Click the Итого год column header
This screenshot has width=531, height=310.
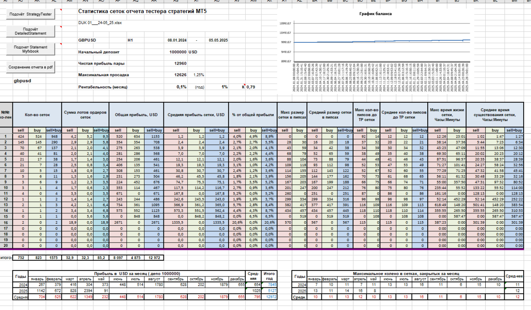click(x=270, y=276)
